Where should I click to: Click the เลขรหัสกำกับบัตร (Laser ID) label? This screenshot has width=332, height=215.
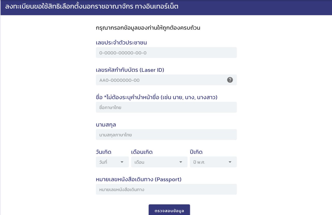point(130,70)
